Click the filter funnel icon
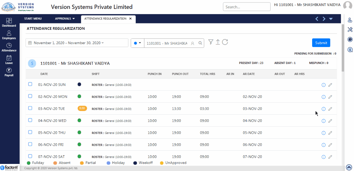 point(211,42)
